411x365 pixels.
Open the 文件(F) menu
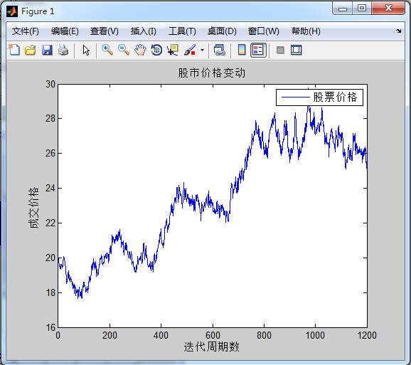point(26,31)
